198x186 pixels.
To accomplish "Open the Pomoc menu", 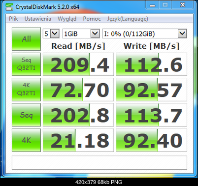I will click(x=92, y=19).
